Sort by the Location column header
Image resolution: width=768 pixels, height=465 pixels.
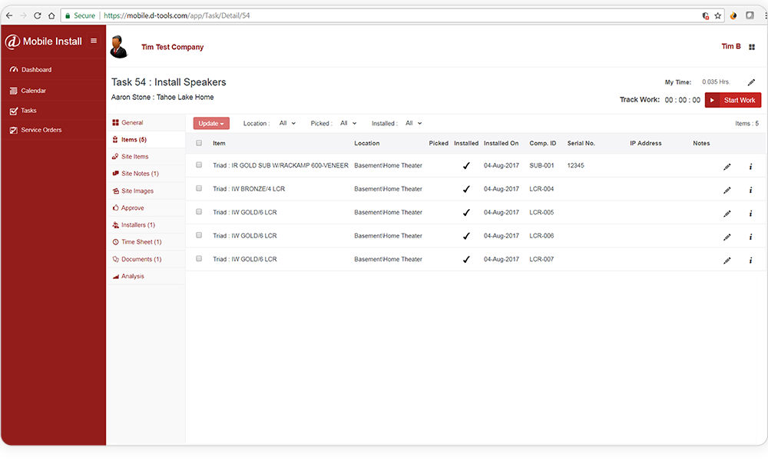click(x=367, y=143)
